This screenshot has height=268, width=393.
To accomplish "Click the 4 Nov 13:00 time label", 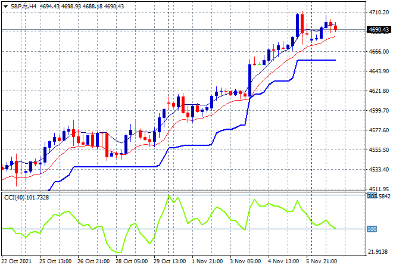I will [x=283, y=261].
